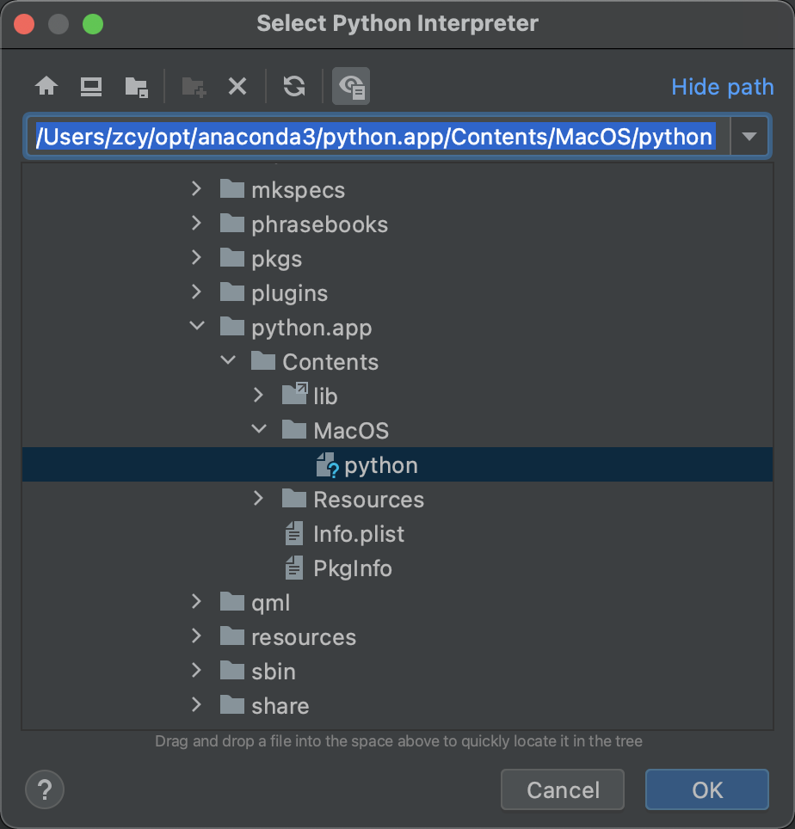Select the lib folder row
This screenshot has width=795, height=829.
pos(397,396)
